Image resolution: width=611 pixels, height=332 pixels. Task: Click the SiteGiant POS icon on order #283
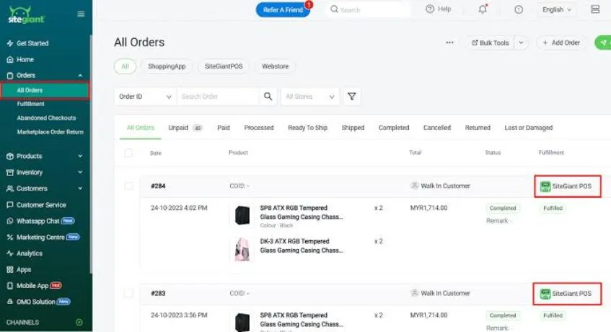click(x=545, y=294)
